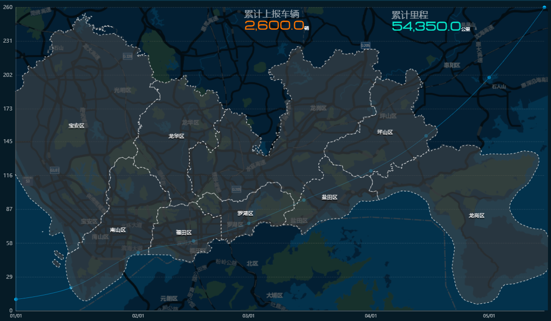Click the 光明区 map label
The width and height of the screenshot is (551, 321).
point(123,90)
